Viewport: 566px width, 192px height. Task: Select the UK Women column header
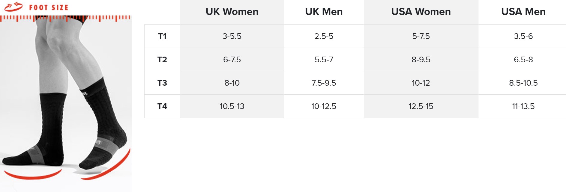tap(232, 12)
